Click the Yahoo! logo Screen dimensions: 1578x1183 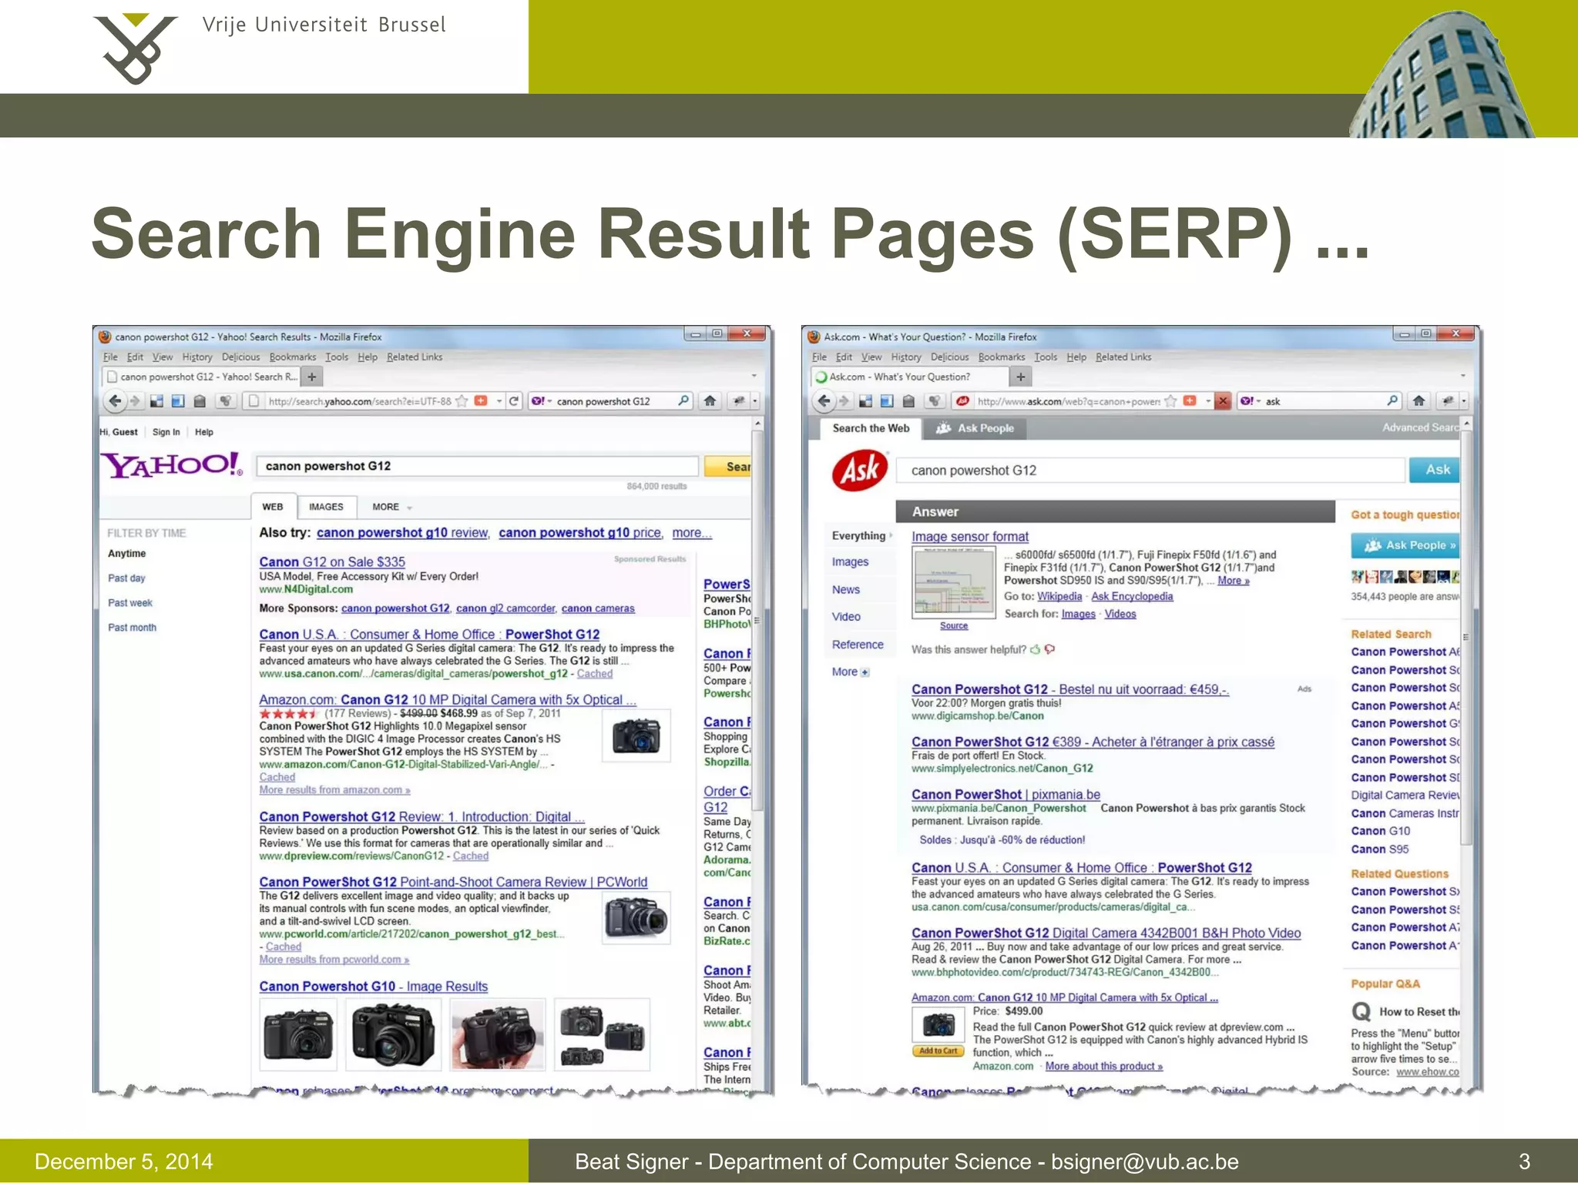pos(172,464)
